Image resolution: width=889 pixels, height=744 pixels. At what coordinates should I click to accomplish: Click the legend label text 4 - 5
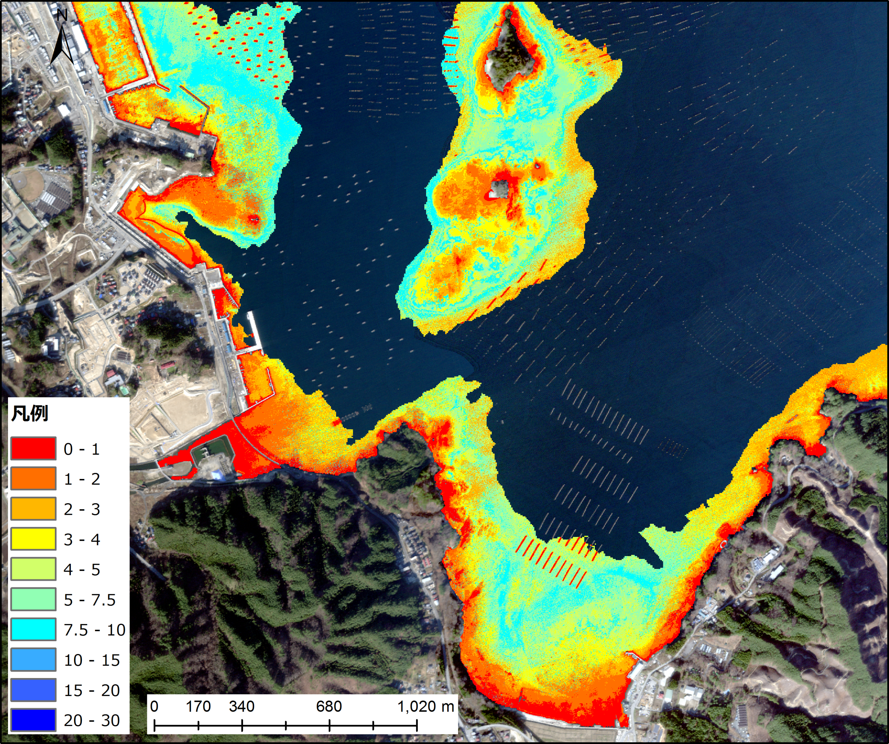pos(82,570)
